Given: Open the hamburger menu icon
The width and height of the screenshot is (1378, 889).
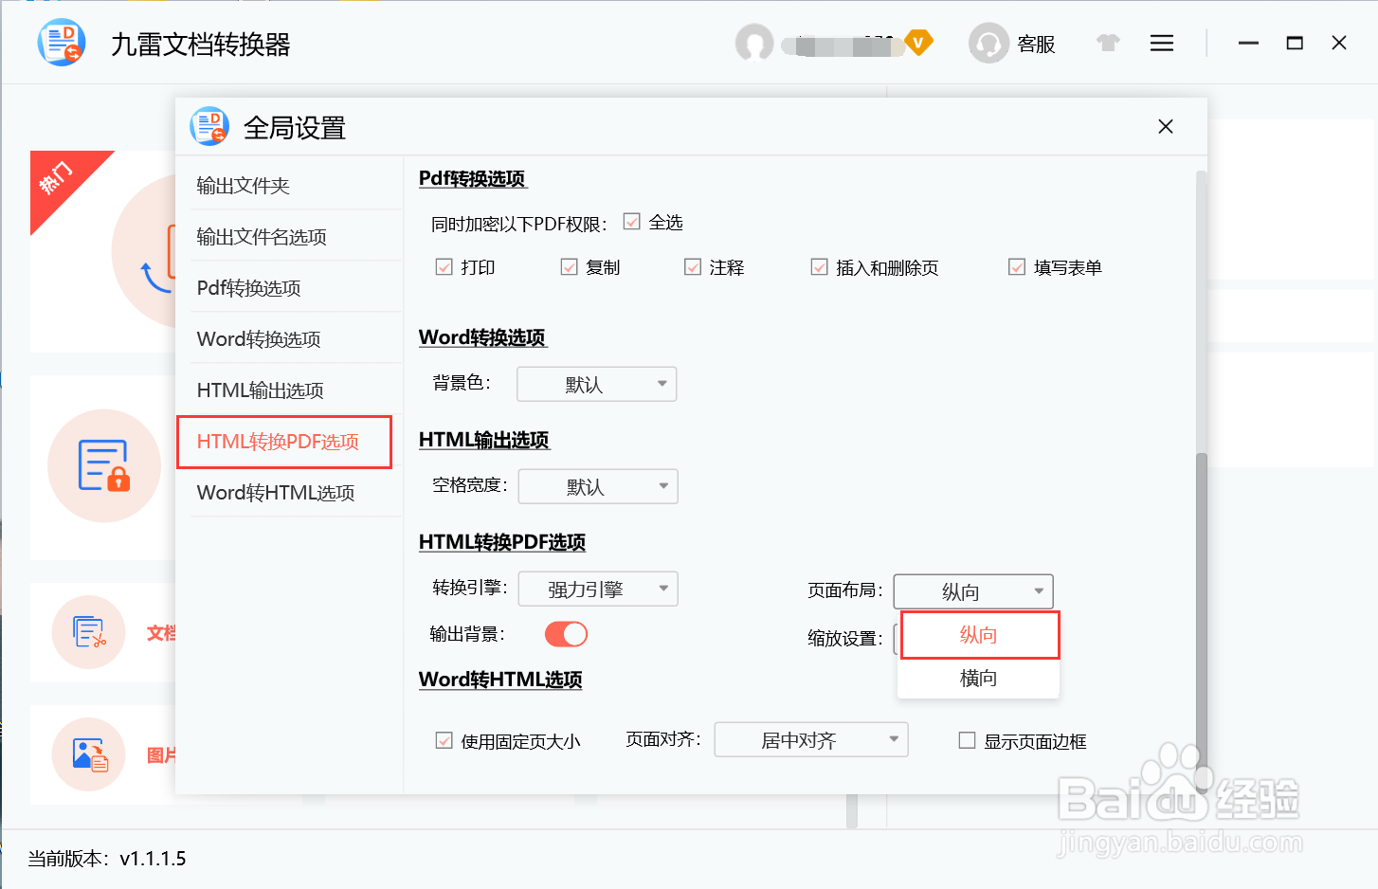Looking at the screenshot, I should pyautogui.click(x=1161, y=43).
